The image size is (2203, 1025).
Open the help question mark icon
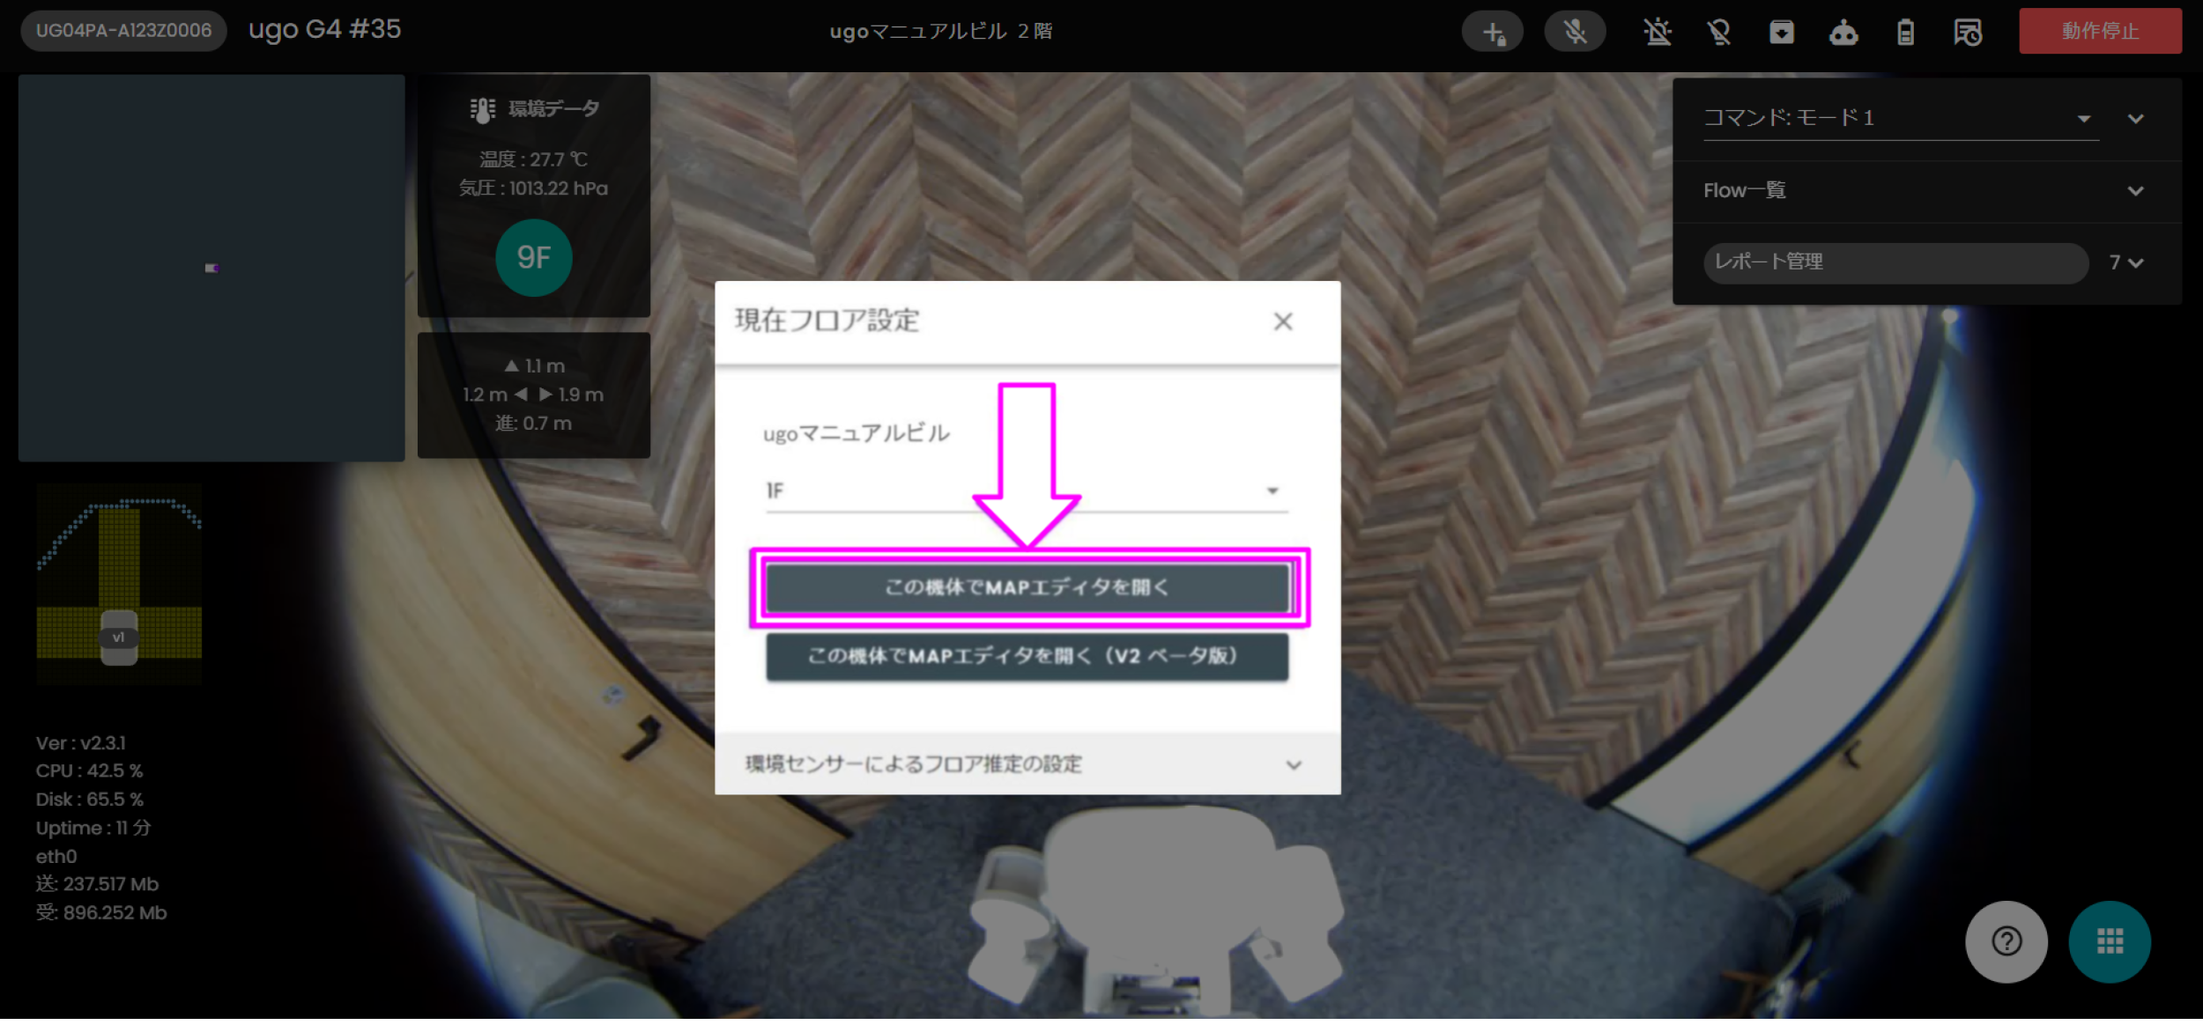pyautogui.click(x=2006, y=941)
